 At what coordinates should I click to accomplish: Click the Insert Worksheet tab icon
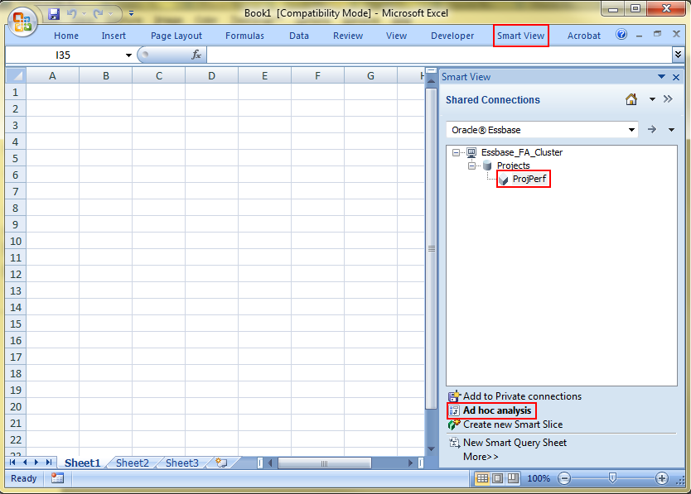[x=222, y=463]
